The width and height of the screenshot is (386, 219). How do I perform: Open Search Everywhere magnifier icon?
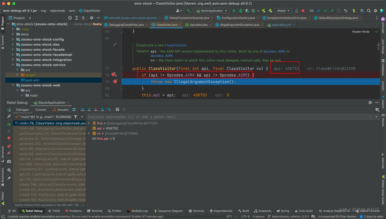pos(369,11)
